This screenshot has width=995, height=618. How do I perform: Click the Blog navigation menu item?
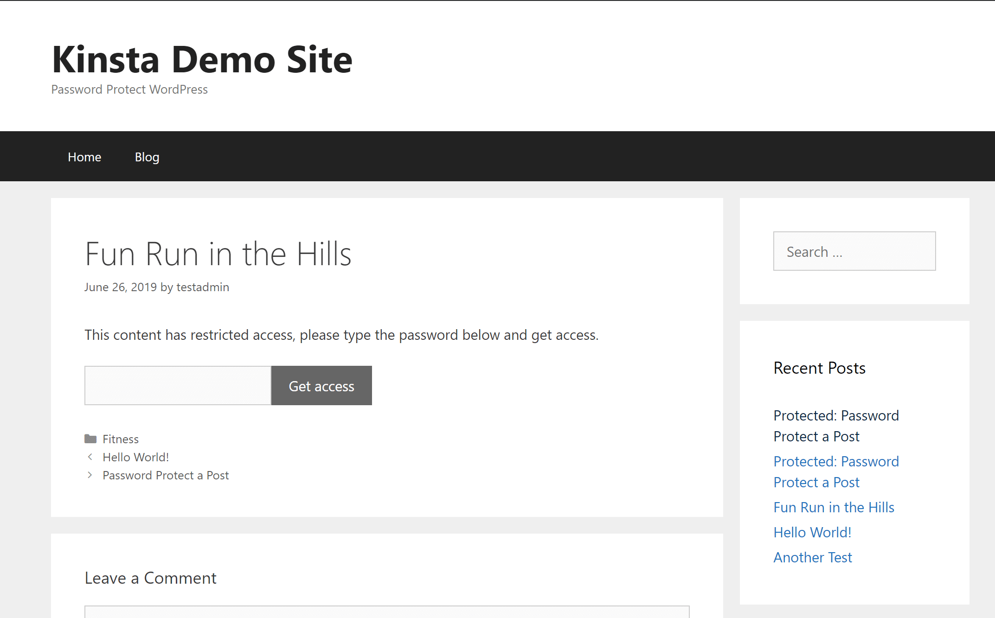pyautogui.click(x=148, y=157)
